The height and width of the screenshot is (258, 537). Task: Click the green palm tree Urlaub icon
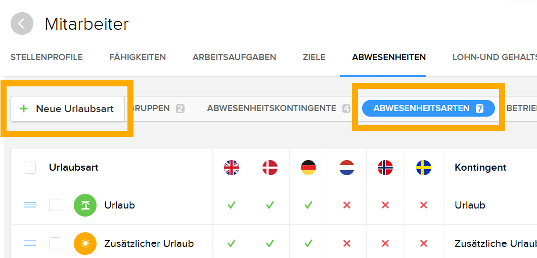tap(85, 205)
